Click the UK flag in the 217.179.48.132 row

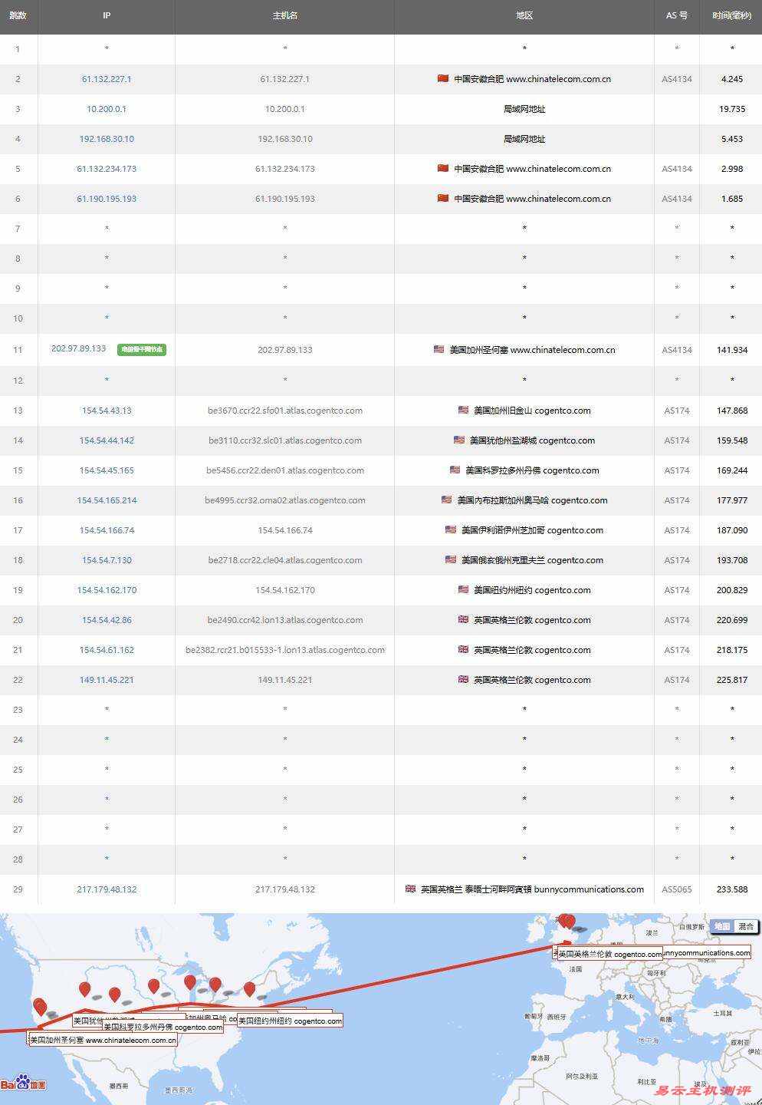(x=410, y=889)
